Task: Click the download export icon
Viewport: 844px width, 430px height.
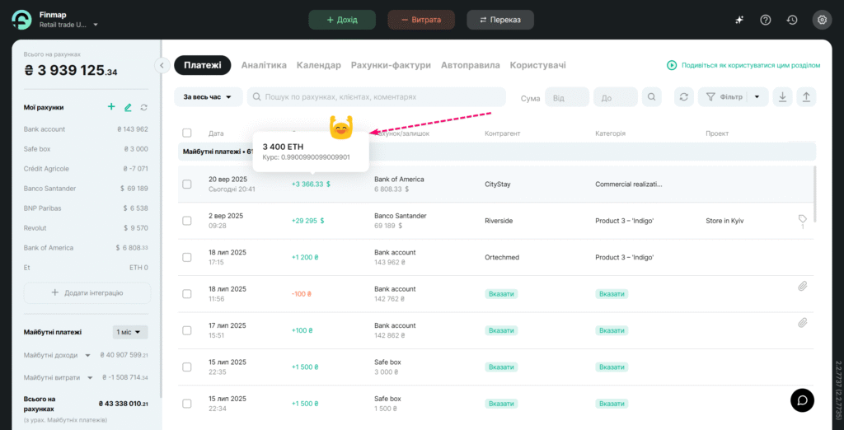Action: (x=782, y=97)
